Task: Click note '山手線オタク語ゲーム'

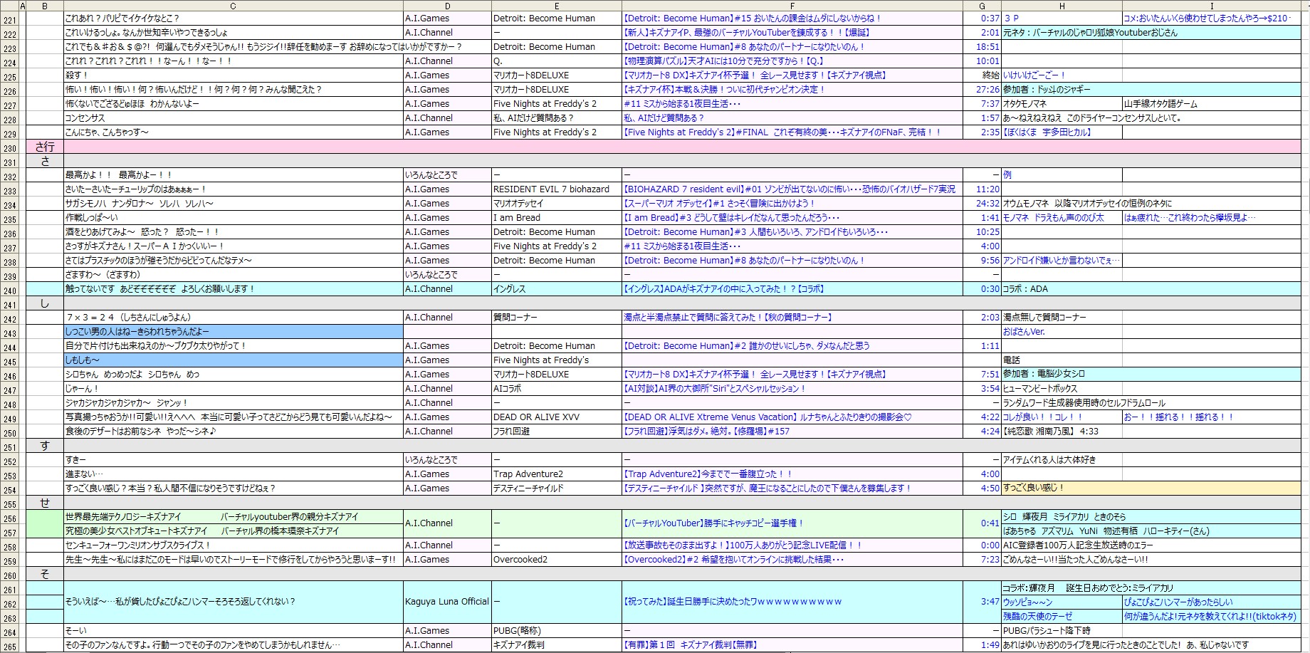Action: [1160, 104]
